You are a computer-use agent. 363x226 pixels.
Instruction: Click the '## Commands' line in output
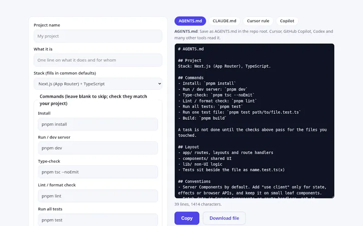[191, 78]
